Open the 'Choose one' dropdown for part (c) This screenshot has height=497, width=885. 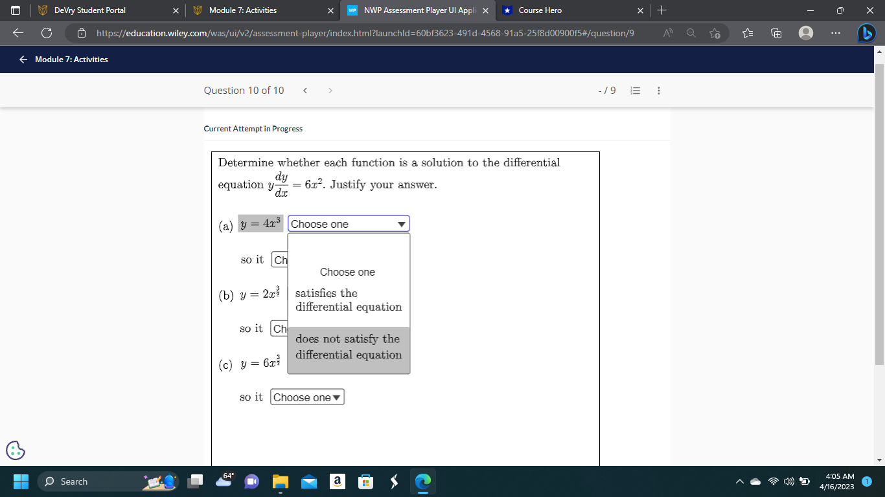307,397
